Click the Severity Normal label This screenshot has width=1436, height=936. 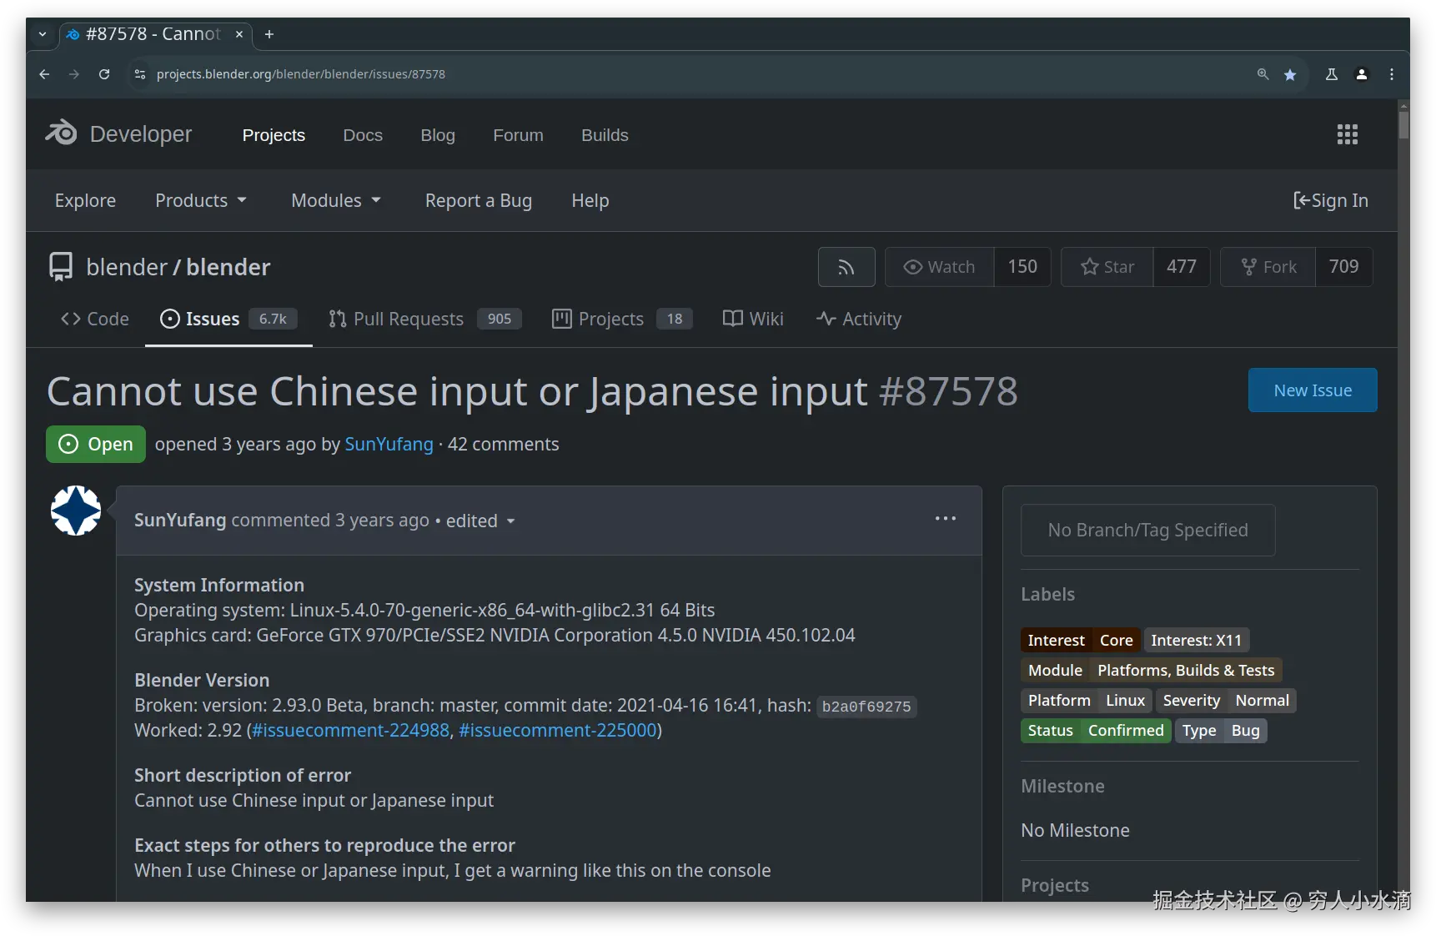tap(1226, 700)
